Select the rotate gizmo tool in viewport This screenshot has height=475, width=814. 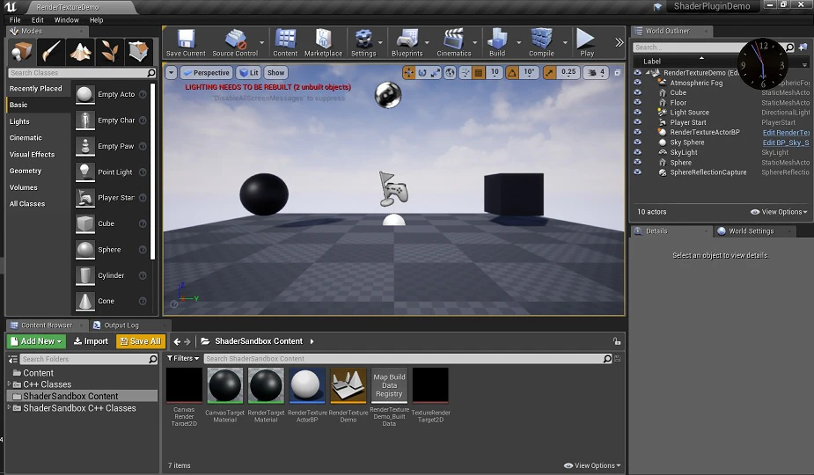(x=422, y=73)
